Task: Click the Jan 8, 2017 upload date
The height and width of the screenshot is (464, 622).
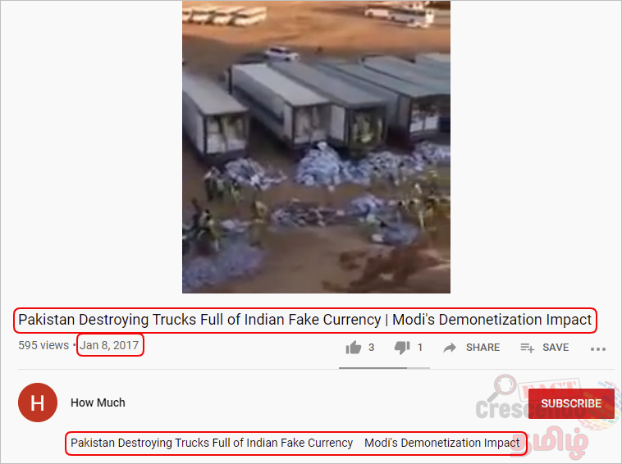Action: (x=109, y=345)
